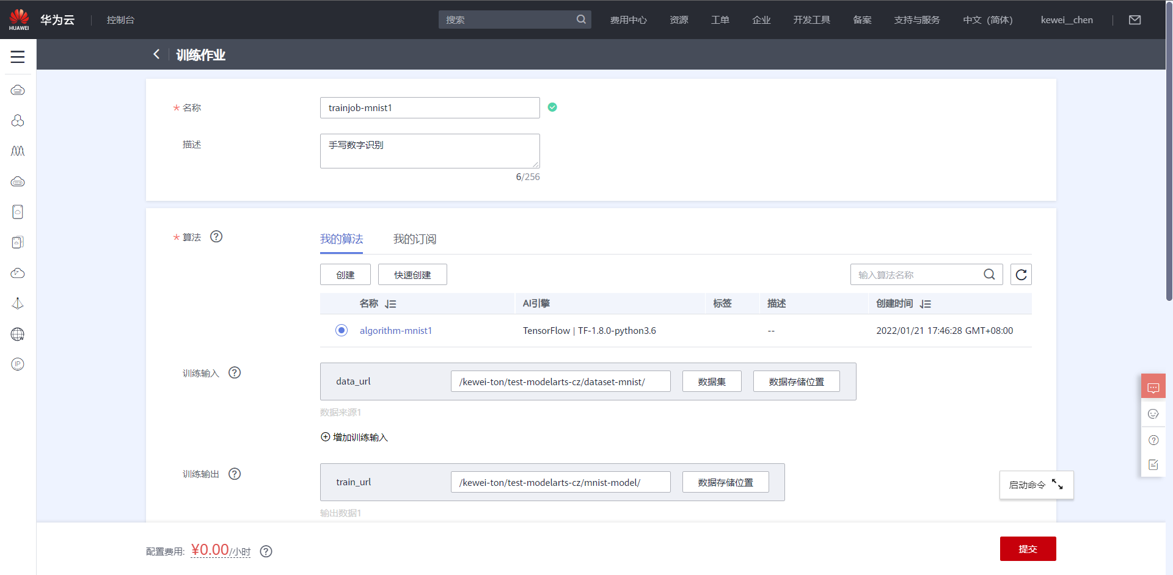Open 支持与服务 menu
The height and width of the screenshot is (575, 1173).
917,20
